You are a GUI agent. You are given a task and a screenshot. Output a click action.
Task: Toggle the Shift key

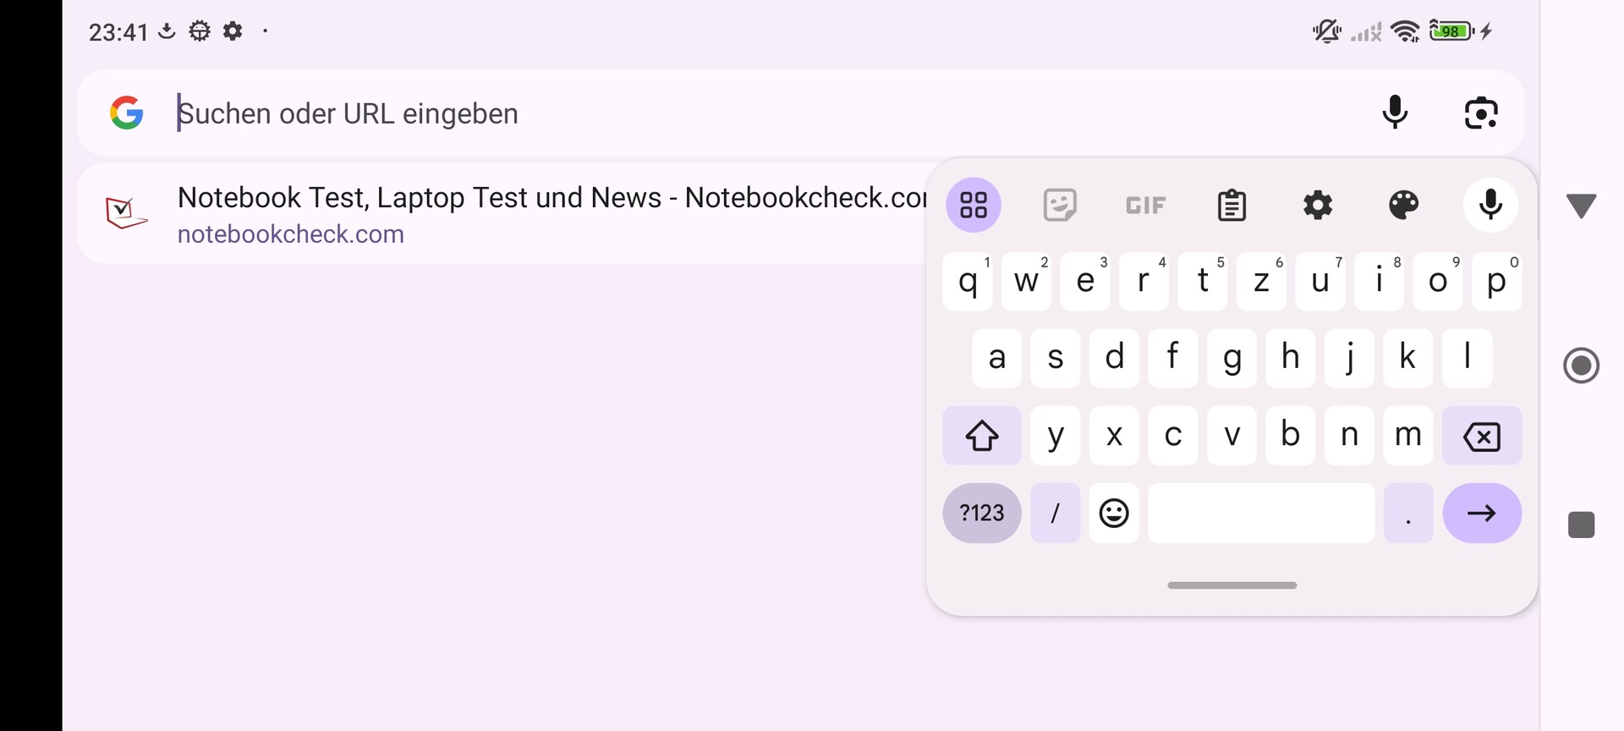tap(982, 436)
